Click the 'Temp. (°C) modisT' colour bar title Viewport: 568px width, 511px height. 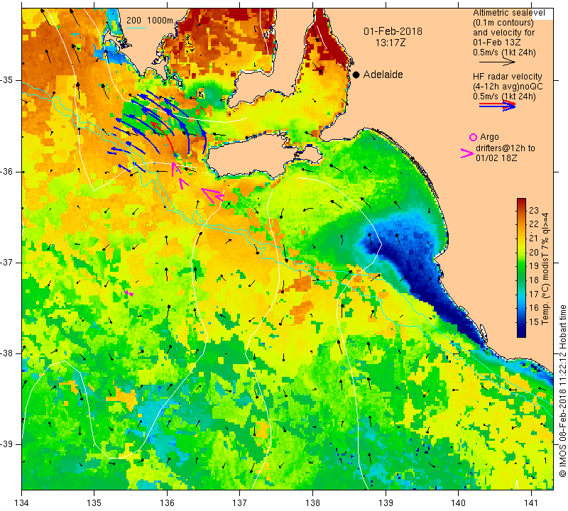[545, 268]
